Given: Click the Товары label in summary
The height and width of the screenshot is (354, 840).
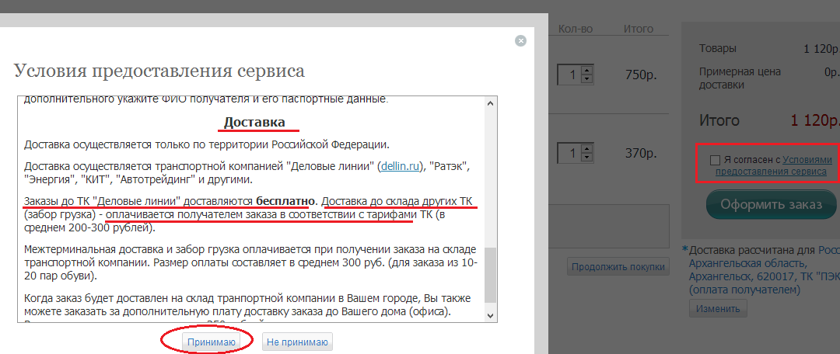Looking at the screenshot, I should (x=718, y=49).
